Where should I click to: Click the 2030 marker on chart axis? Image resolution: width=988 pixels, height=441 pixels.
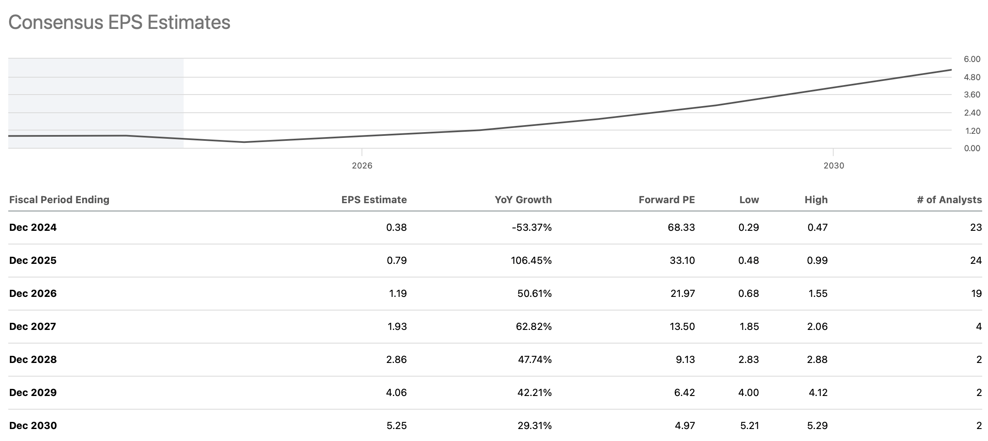834,166
